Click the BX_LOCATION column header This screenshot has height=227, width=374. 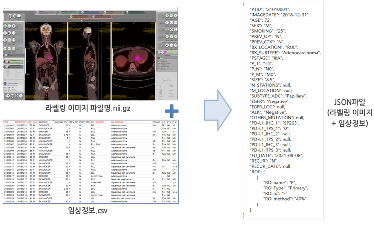tap(96, 122)
